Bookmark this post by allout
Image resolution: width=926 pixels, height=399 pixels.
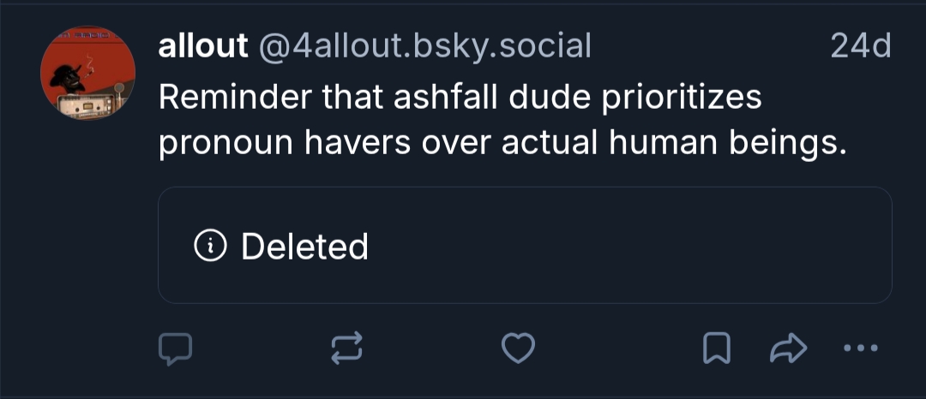[716, 348]
